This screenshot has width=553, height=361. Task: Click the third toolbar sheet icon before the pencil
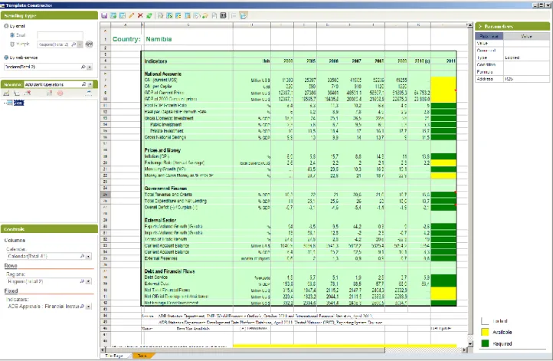tap(122, 15)
